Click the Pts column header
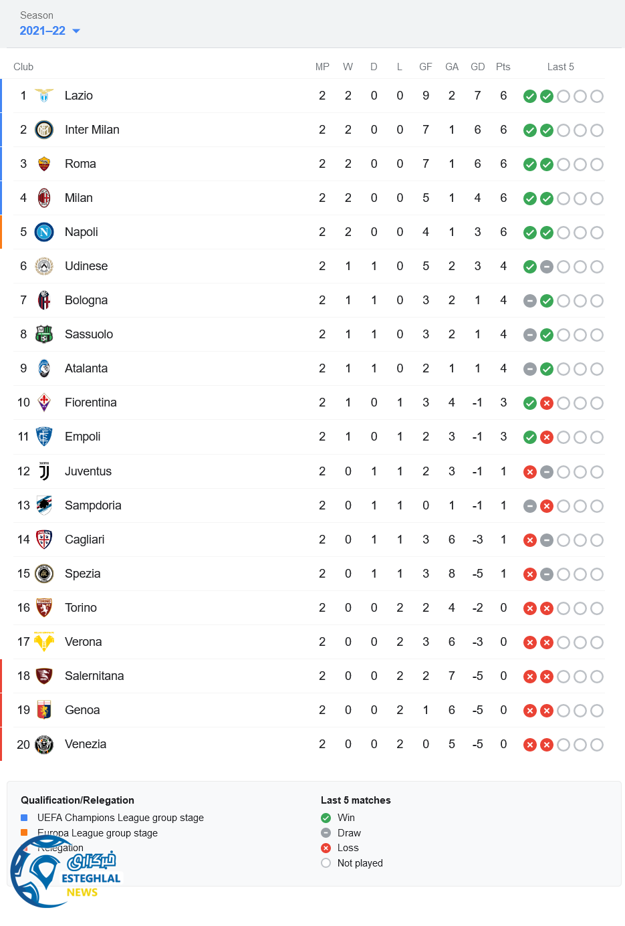 pyautogui.click(x=503, y=67)
